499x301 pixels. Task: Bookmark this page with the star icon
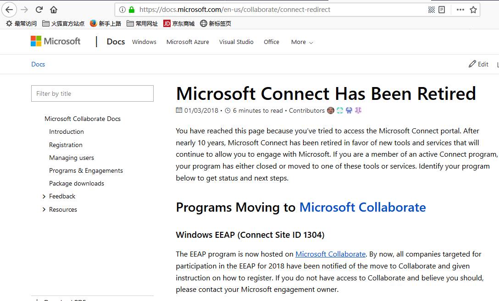pos(473,10)
